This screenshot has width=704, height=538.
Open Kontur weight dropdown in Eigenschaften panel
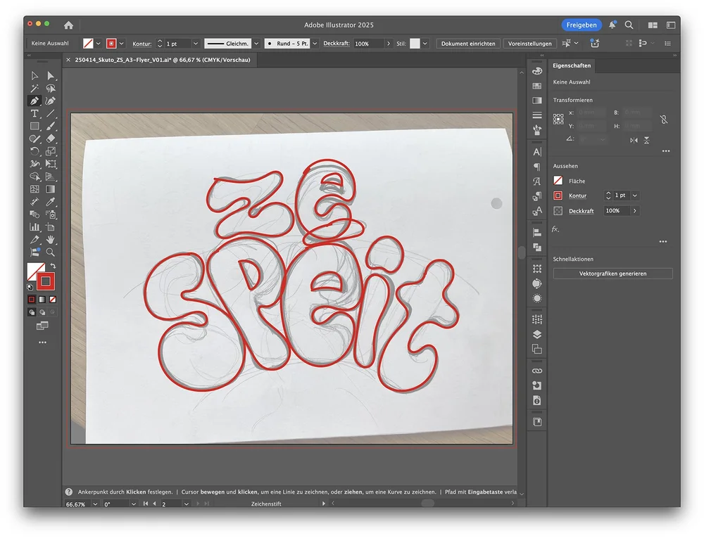(x=635, y=196)
